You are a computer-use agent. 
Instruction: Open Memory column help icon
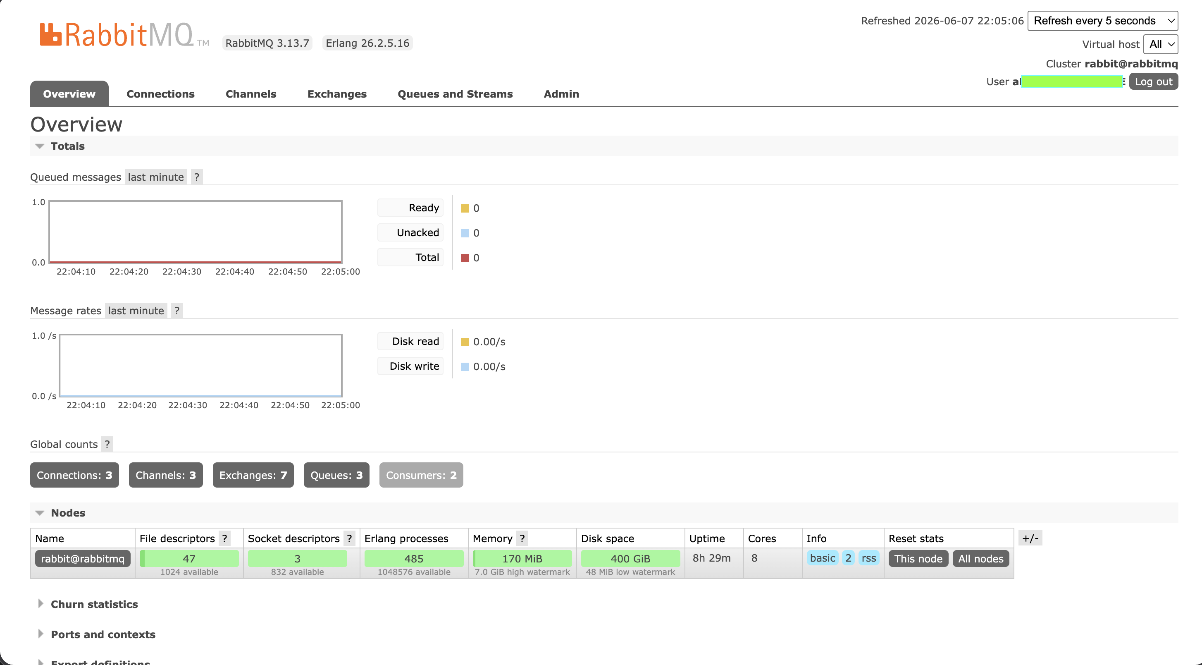pyautogui.click(x=522, y=538)
